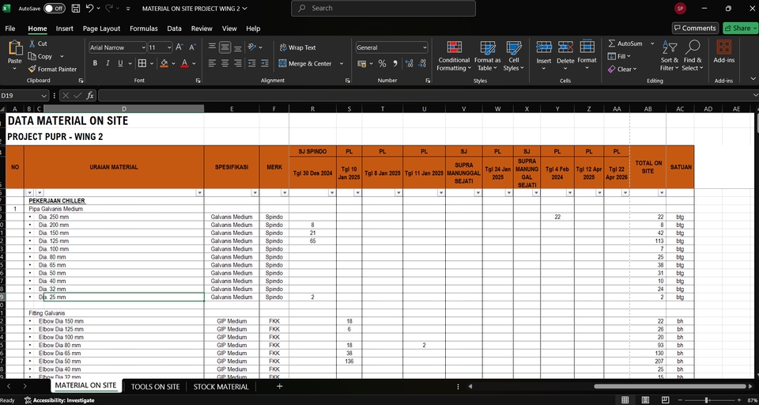
Task: Click the Name Box showing D19
Action: pos(24,96)
